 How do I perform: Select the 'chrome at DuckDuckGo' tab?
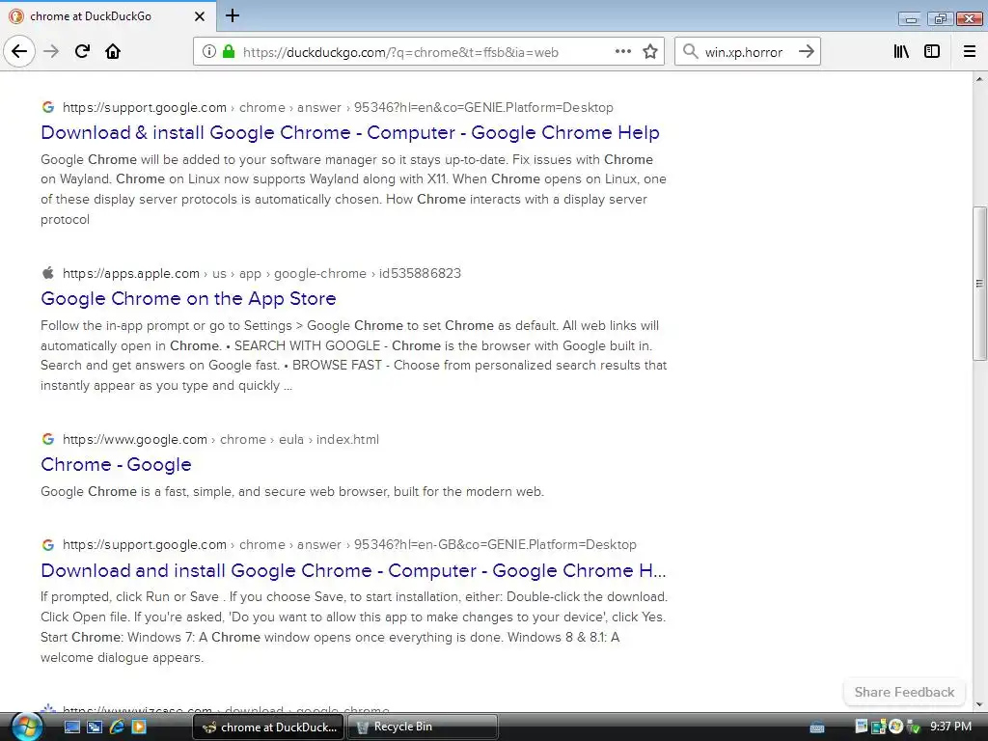108,16
